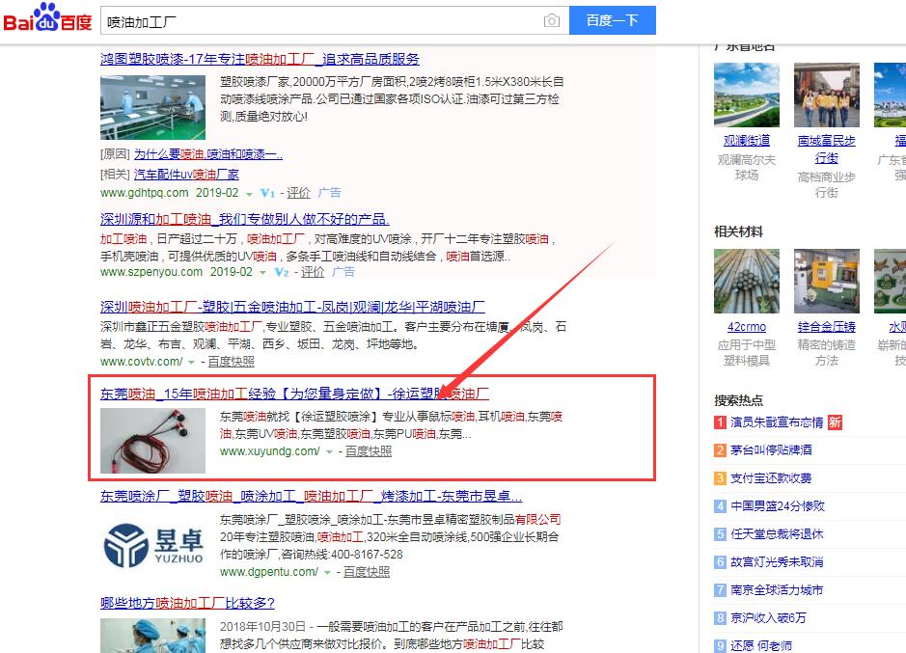Open hot search item 茅台叫停贴牌酒
906x653 pixels.
tap(771, 450)
